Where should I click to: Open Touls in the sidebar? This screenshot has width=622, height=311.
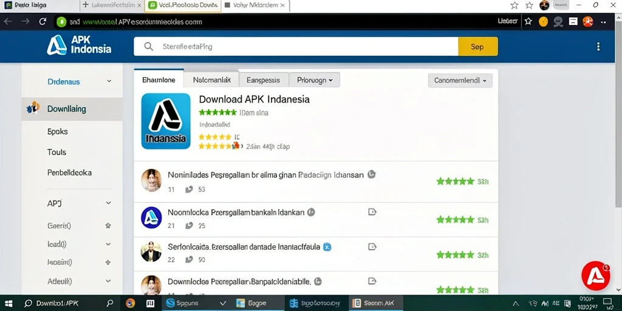tap(56, 152)
